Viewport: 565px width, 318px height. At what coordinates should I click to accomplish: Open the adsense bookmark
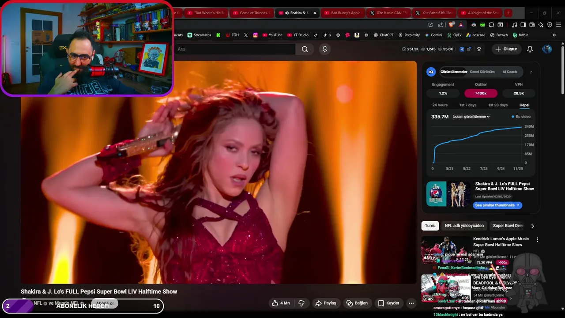(x=475, y=35)
